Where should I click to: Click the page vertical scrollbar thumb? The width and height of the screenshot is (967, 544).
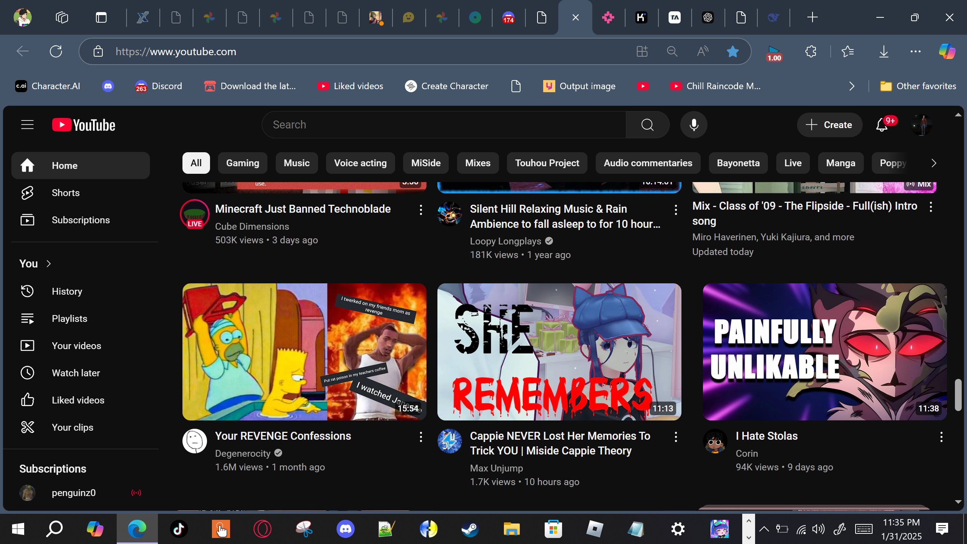(x=958, y=394)
